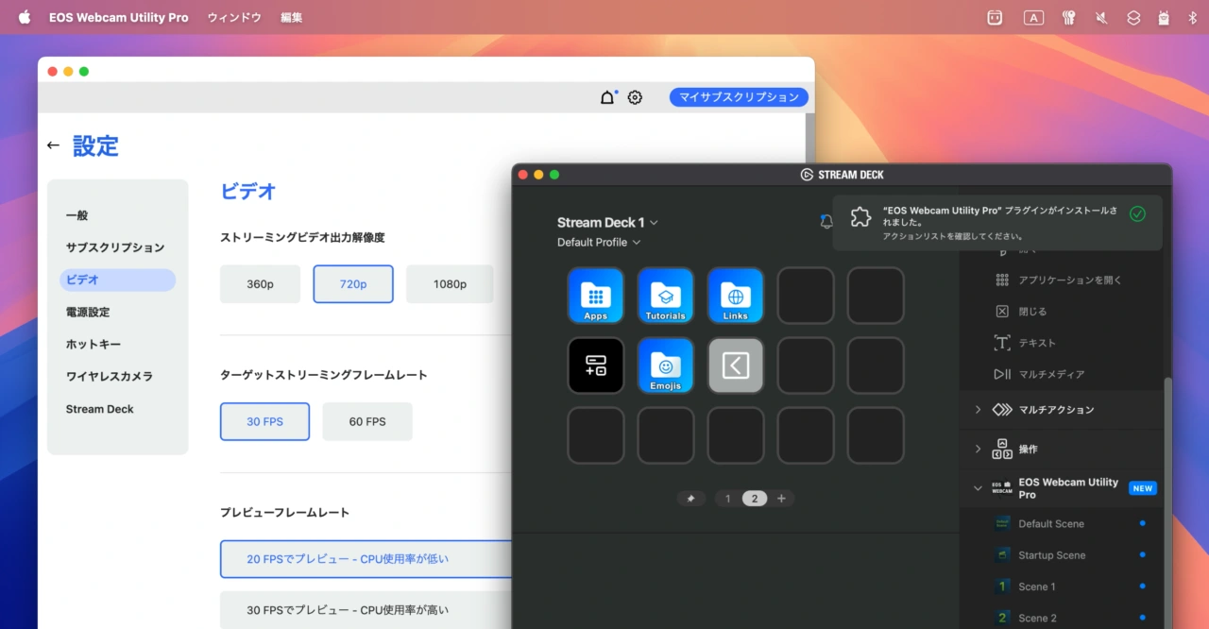The width and height of the screenshot is (1209, 629).
Task: Select the Tutorials folder key
Action: tap(665, 296)
